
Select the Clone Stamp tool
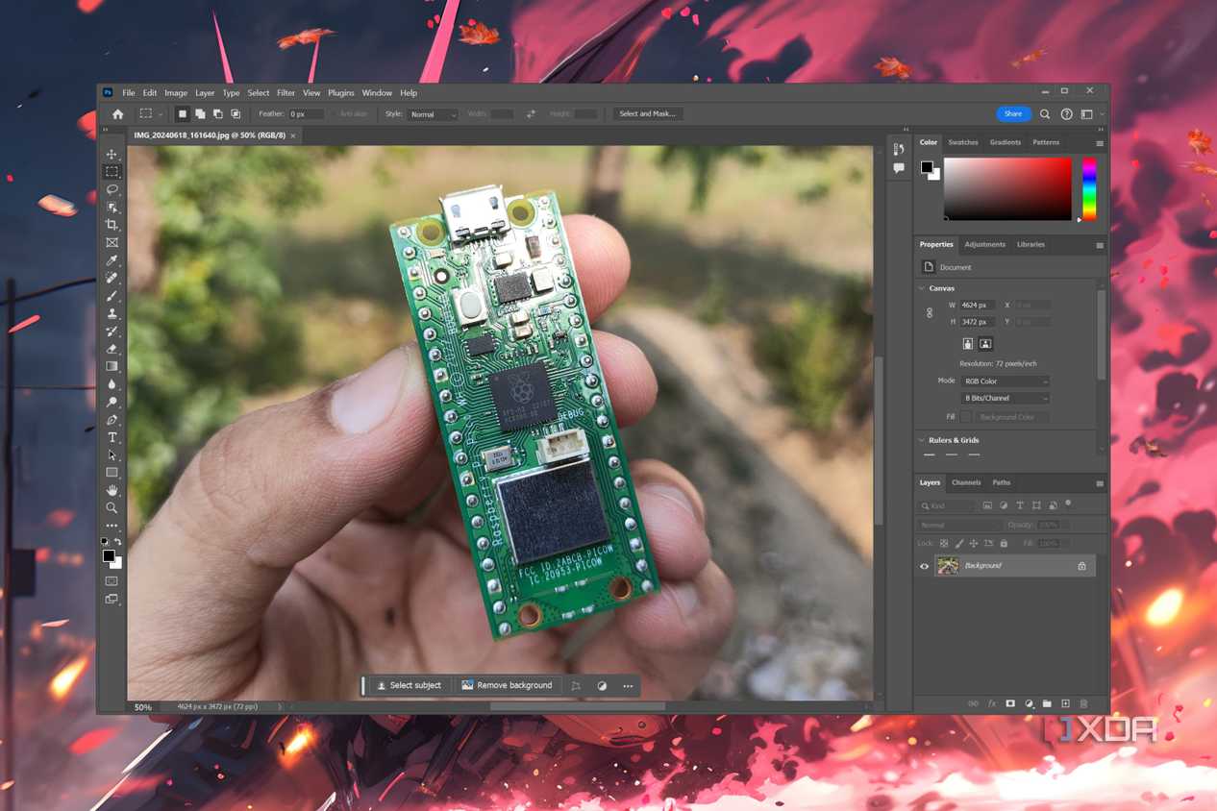pos(112,313)
